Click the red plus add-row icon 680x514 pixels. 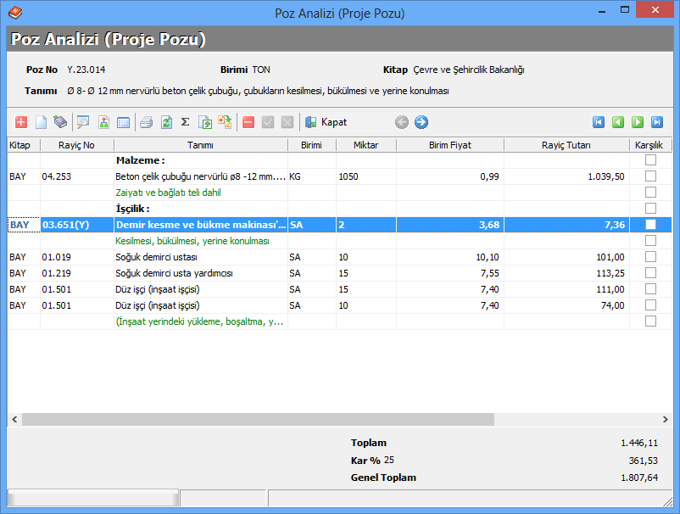pyautogui.click(x=21, y=122)
